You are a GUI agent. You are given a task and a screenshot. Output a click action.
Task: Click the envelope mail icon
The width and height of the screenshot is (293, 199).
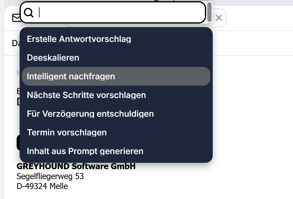[x=16, y=18]
